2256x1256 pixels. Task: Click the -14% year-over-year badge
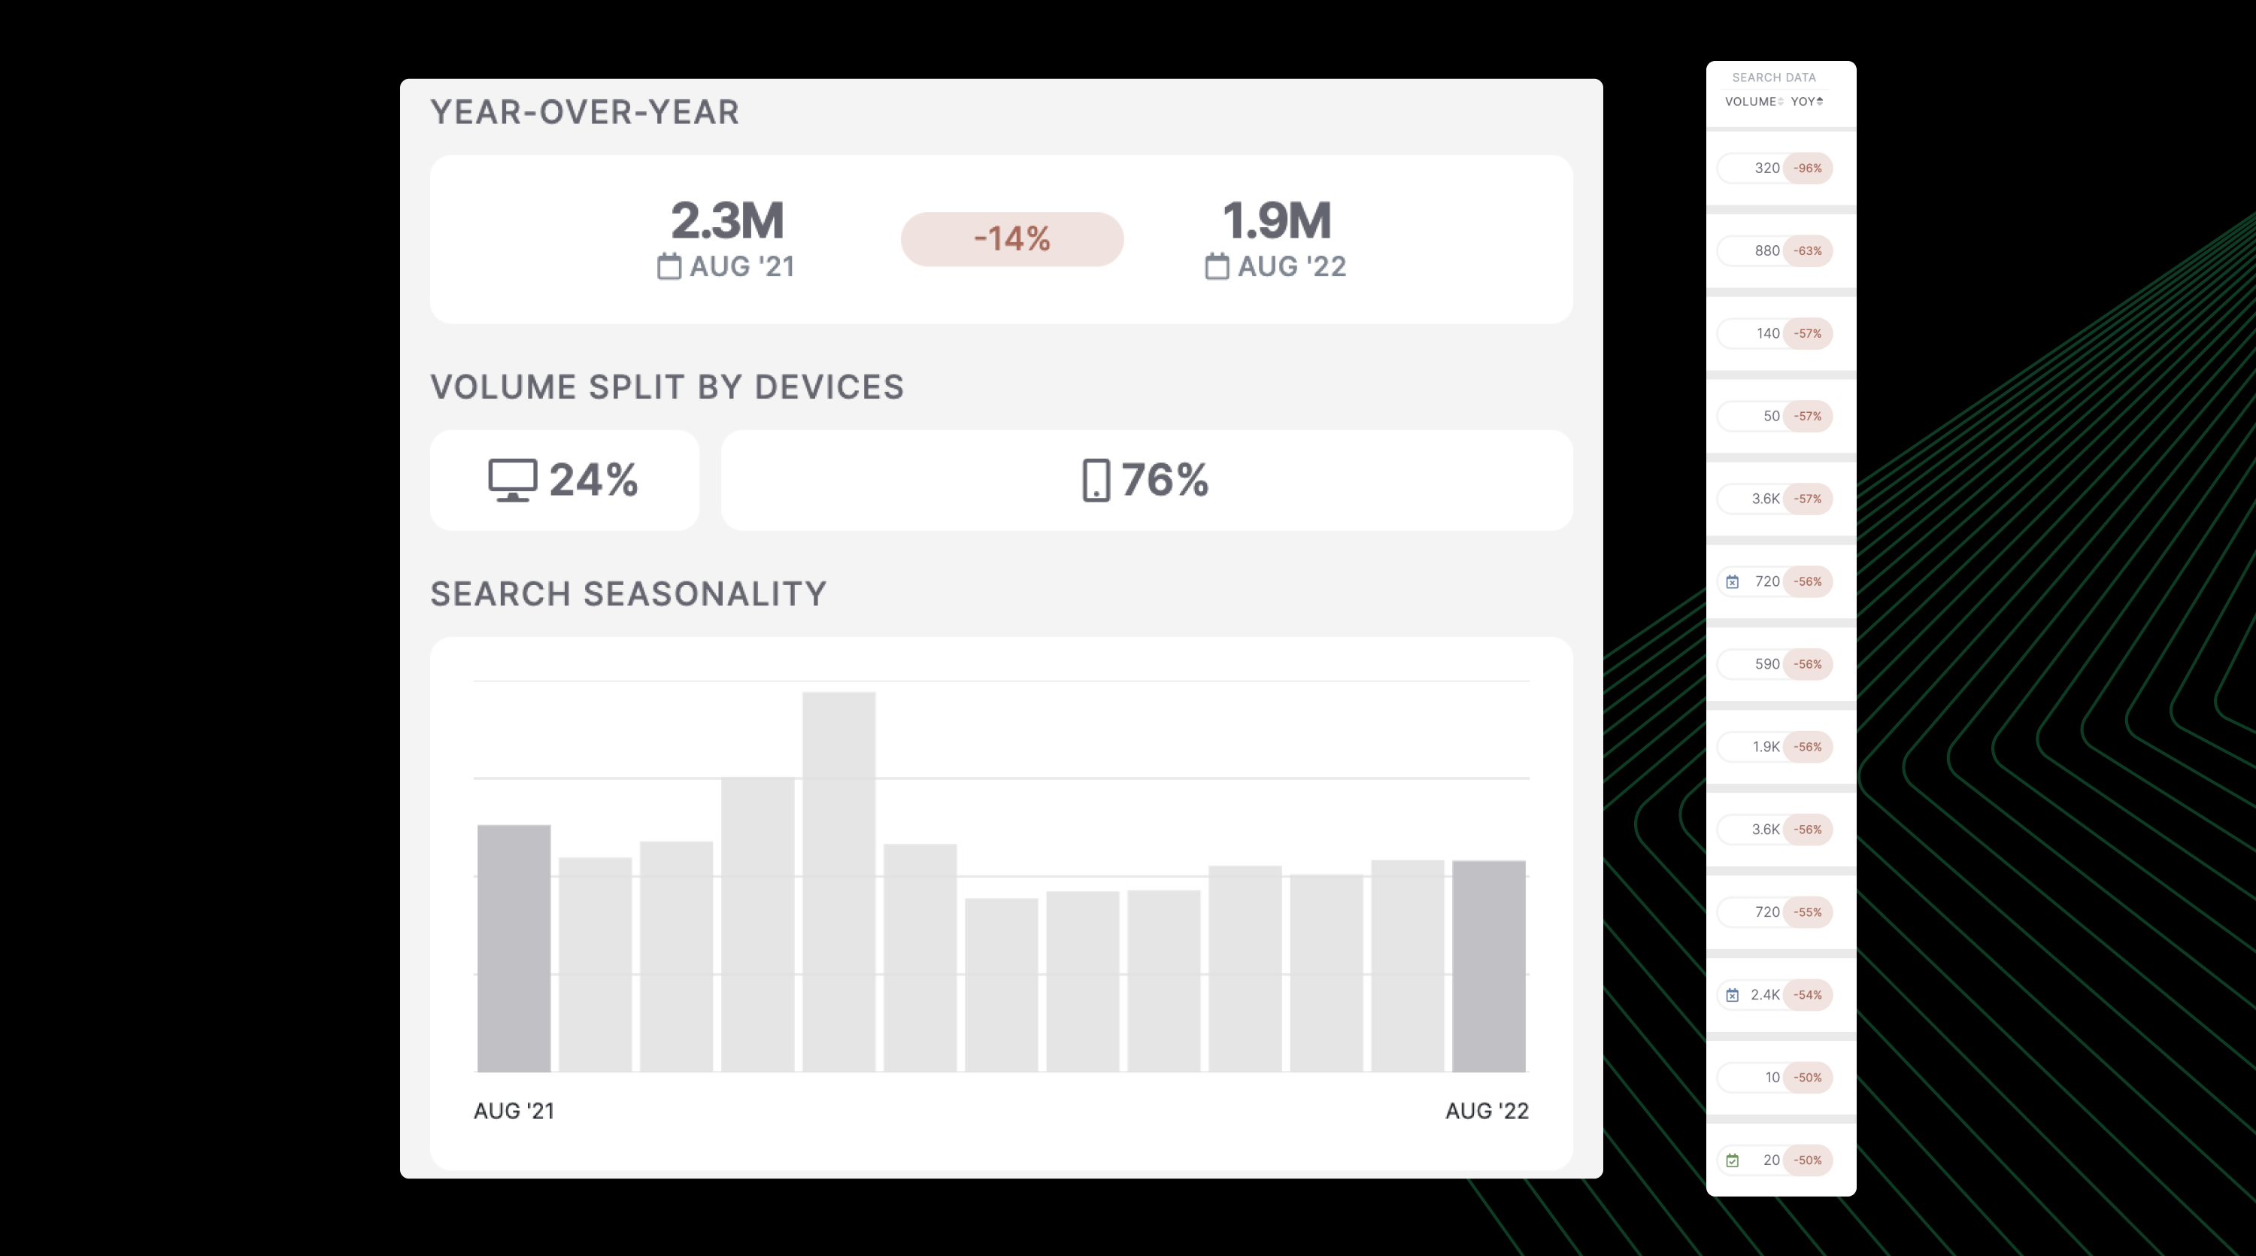click(x=1011, y=239)
